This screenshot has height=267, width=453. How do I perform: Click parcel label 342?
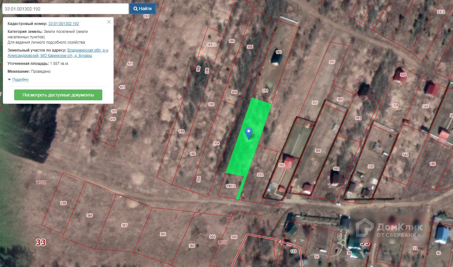click(406, 155)
